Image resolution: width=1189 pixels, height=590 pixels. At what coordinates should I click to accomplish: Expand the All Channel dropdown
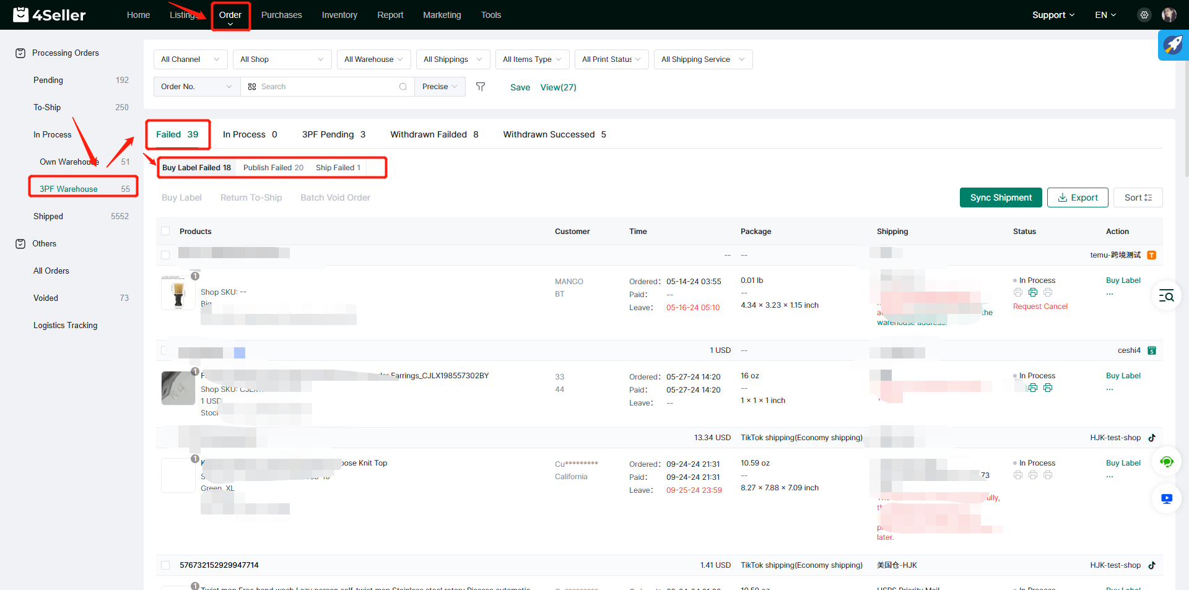[x=190, y=59]
